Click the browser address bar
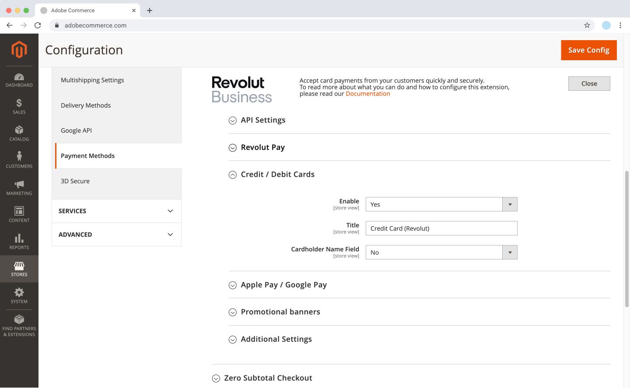Viewport: 630px width, 388px height. click(x=322, y=25)
